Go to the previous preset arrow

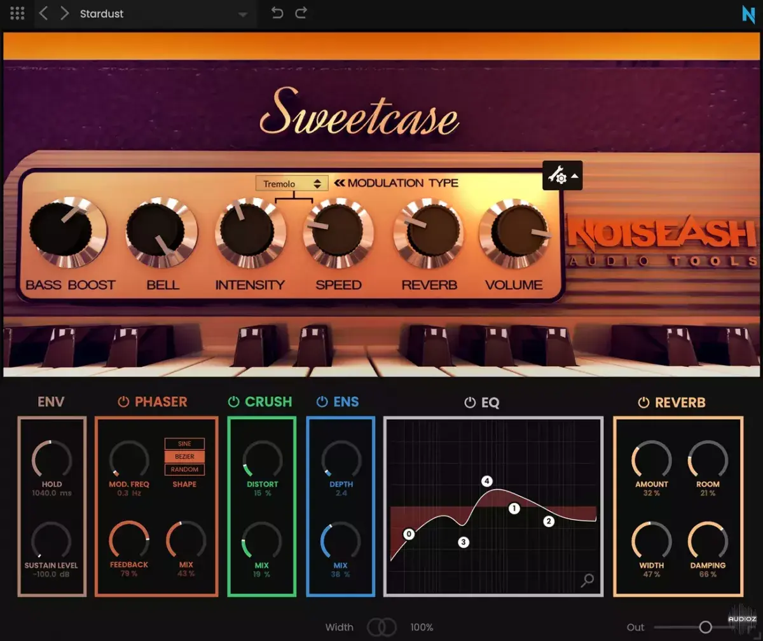[43, 13]
